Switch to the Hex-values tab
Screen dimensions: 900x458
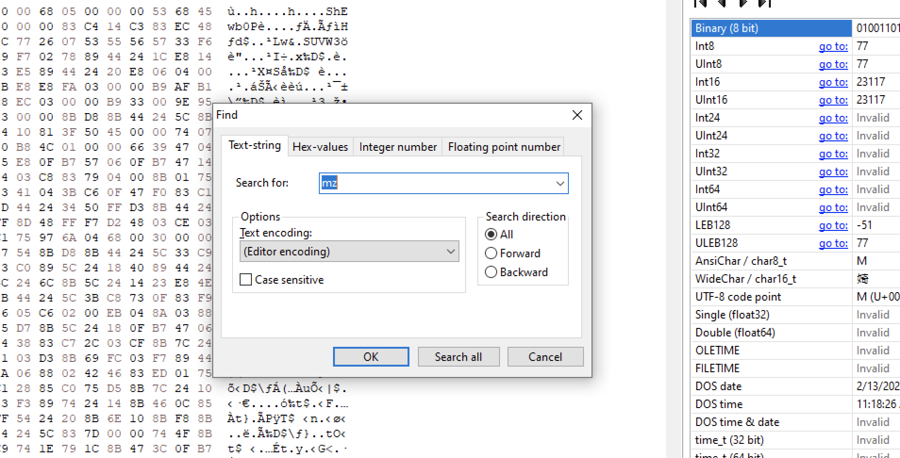[320, 147]
